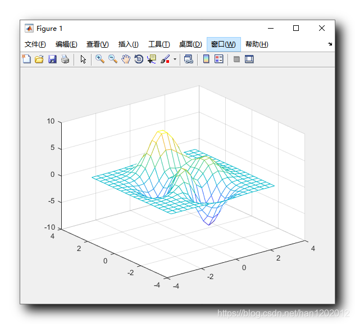Click the Hide Plot Tools icon

click(236, 60)
